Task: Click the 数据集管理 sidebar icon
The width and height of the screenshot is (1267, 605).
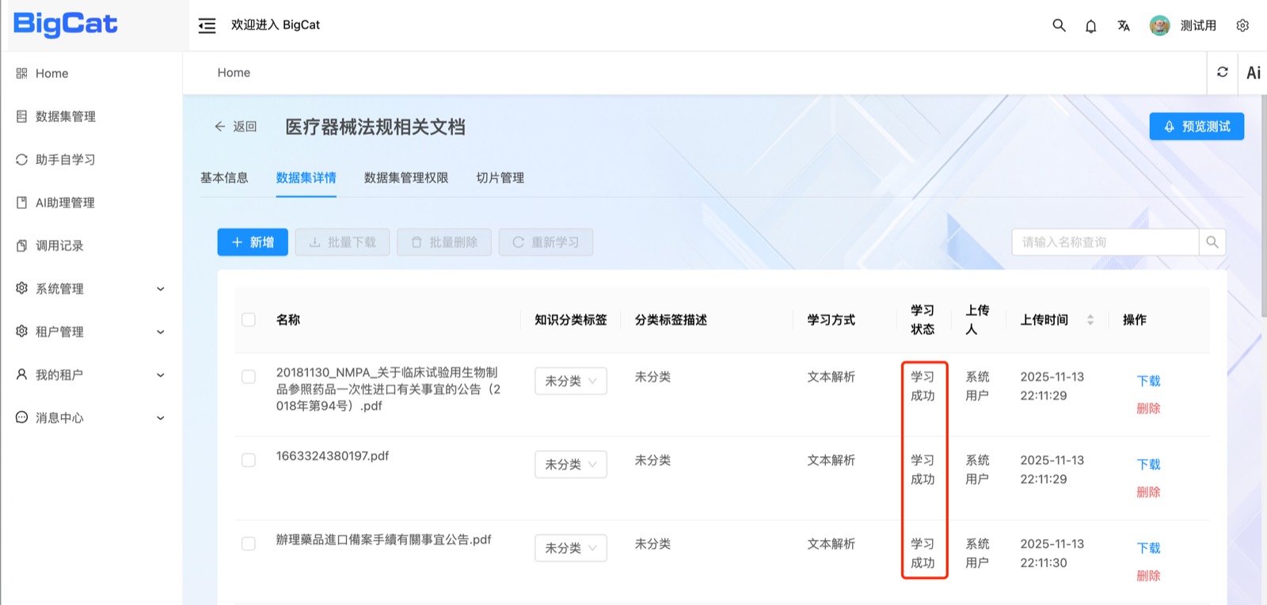Action: (21, 116)
